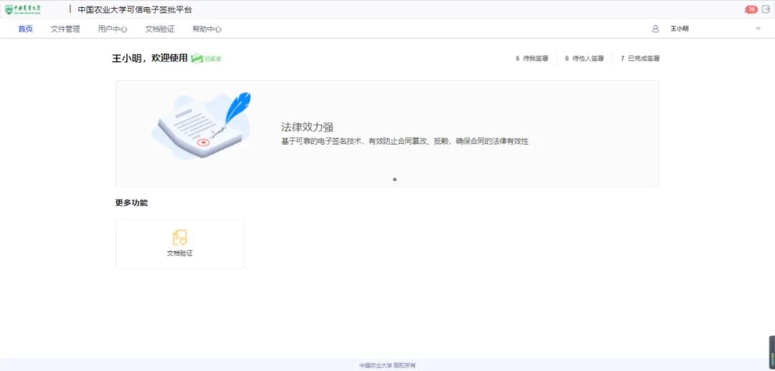Screen dimensions: 775x371
Task: Click the China Agricultural University logo
Action: 23,9
